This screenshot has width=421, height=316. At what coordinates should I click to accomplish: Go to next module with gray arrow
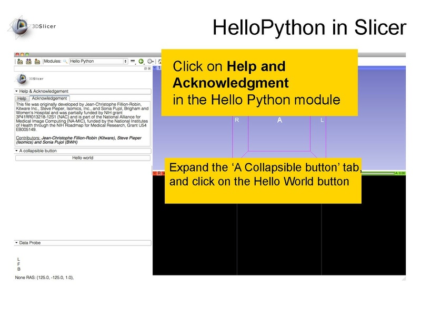[150, 62]
